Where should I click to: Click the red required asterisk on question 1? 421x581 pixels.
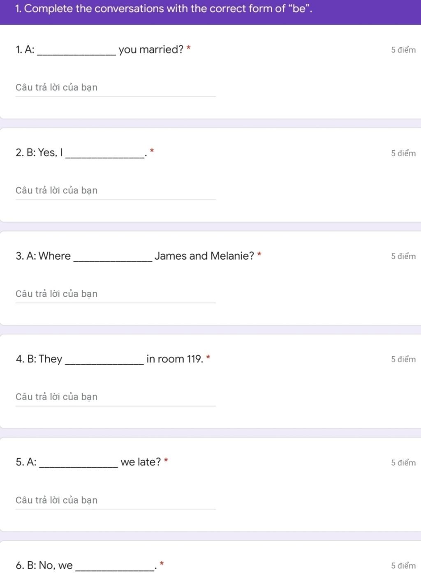click(189, 48)
